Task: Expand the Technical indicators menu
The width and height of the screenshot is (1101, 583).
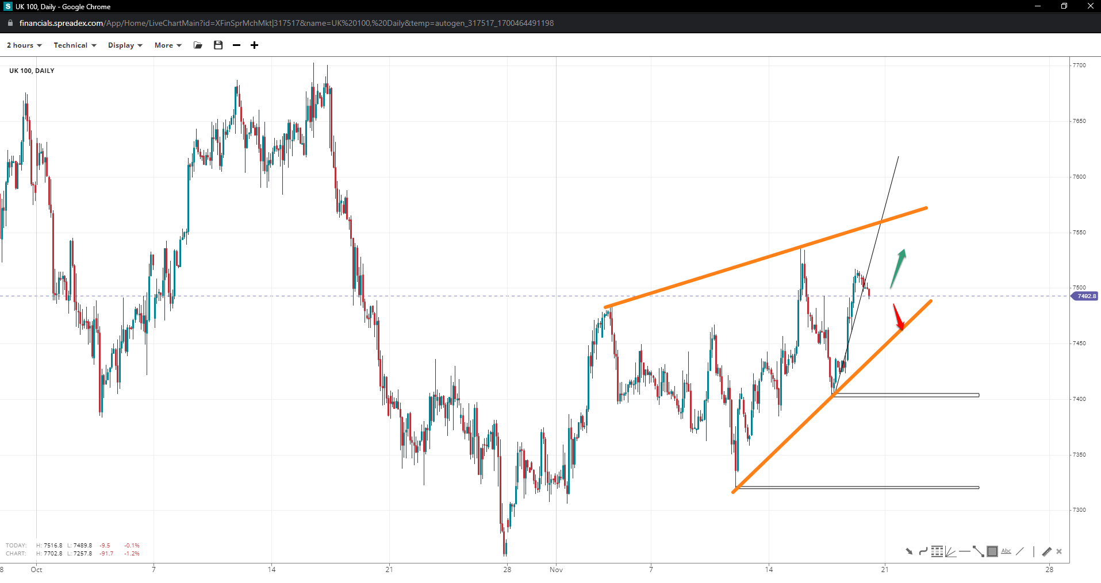Action: pos(75,45)
